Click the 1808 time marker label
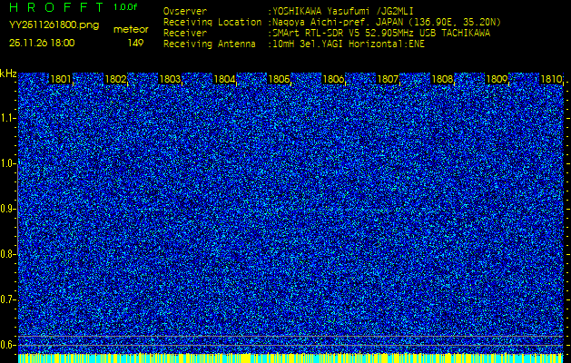The width and height of the screenshot is (571, 363). tap(442, 79)
